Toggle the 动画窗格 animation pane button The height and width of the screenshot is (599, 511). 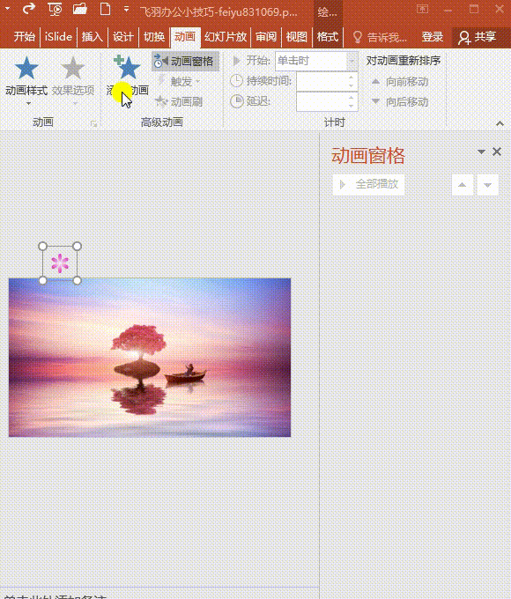point(185,61)
